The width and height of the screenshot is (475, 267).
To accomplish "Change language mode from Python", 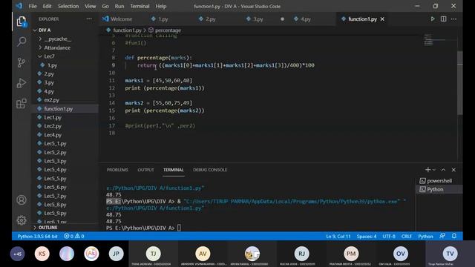I will 425,236.
